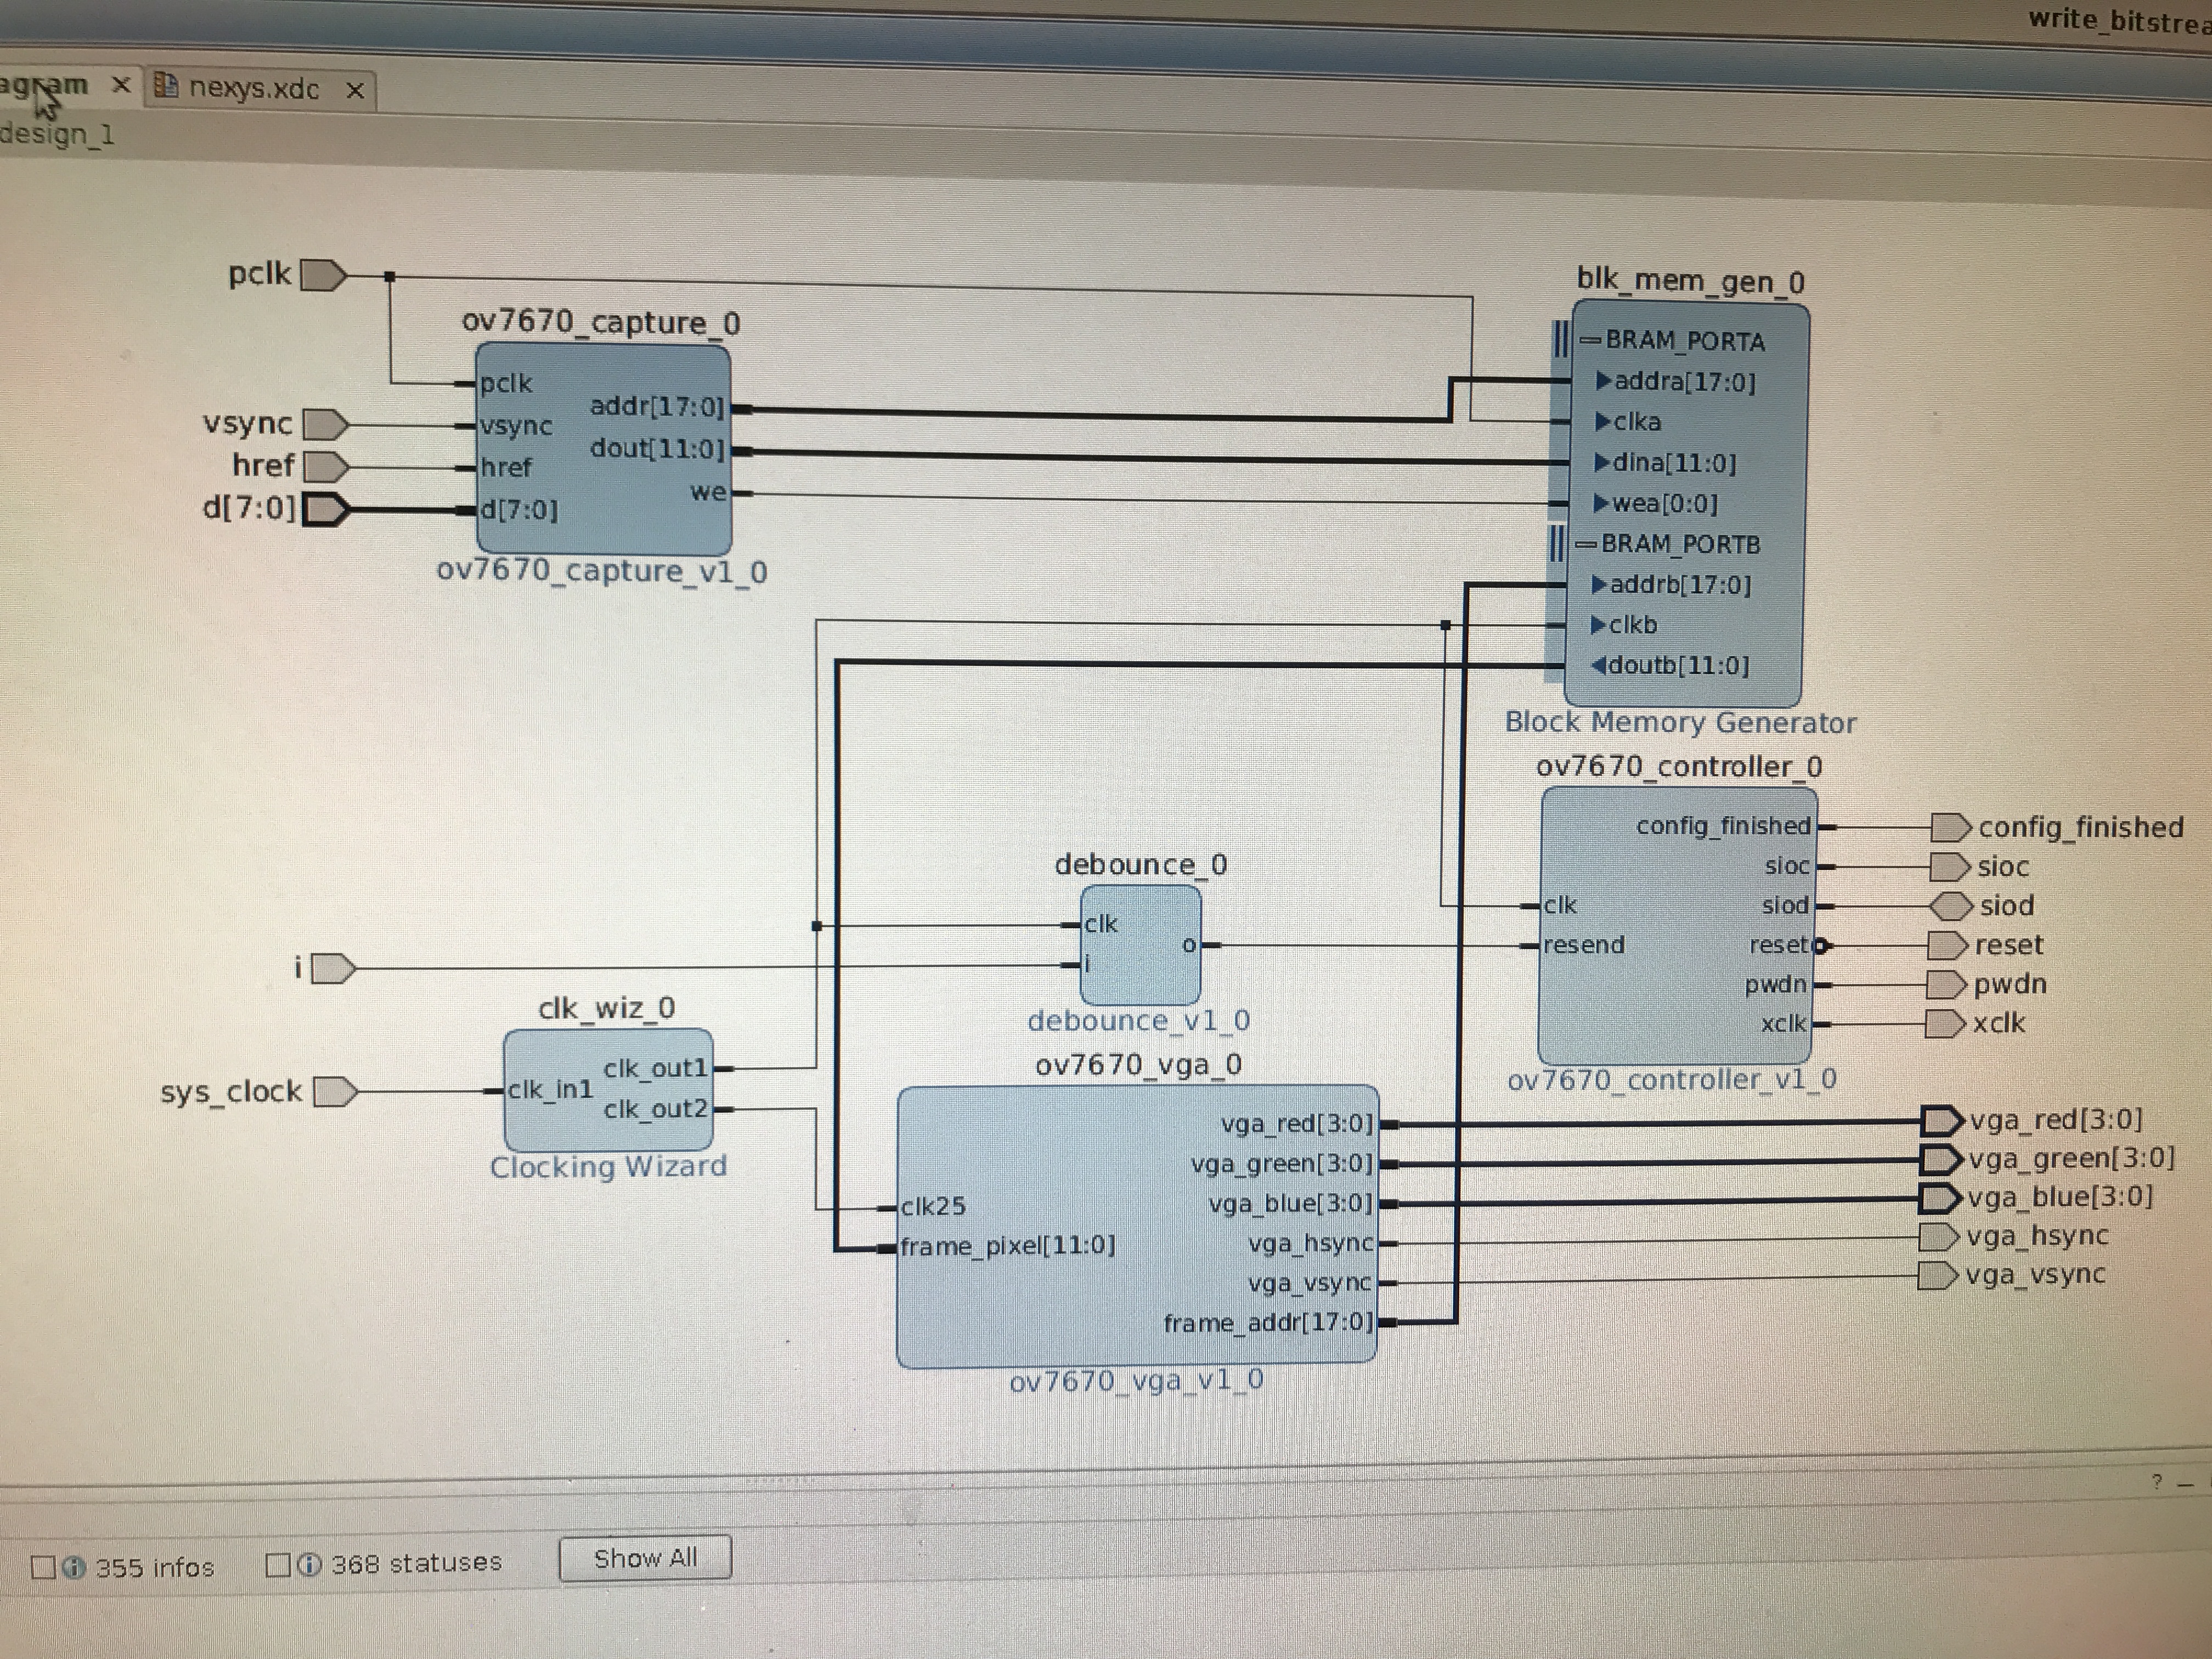The height and width of the screenshot is (1659, 2212).
Task: Click the nexys.xdc file icon
Action: tap(166, 87)
